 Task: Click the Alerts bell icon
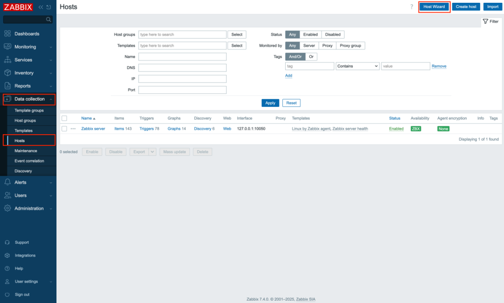click(7, 182)
